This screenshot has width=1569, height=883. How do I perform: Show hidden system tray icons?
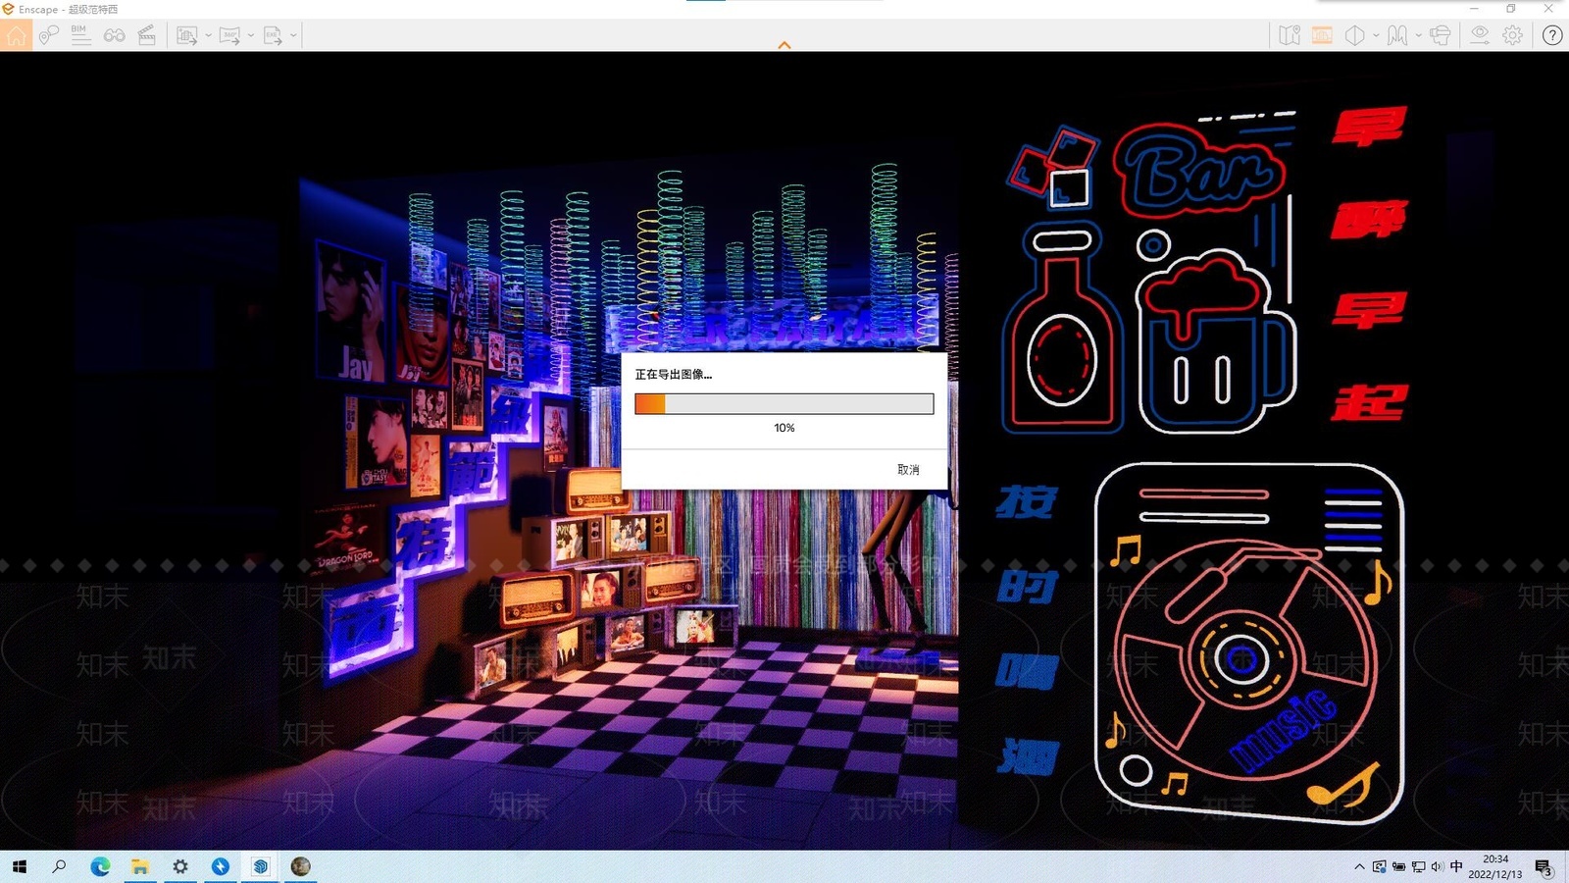pos(1359,866)
